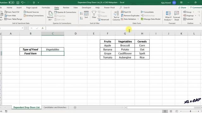The width and height of the screenshot is (202, 113).
Task: Toggle the Filter funnel
Action: click(94, 15)
